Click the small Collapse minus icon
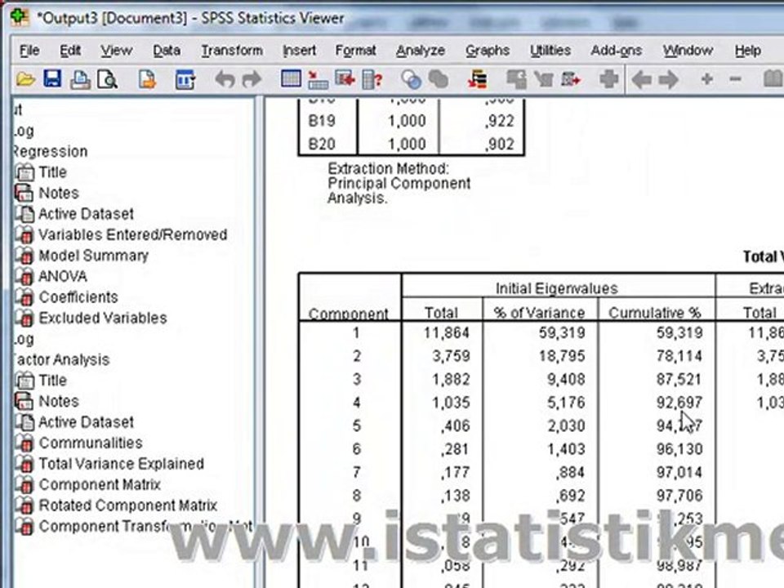Viewport: 784px width, 588px height. [x=735, y=79]
